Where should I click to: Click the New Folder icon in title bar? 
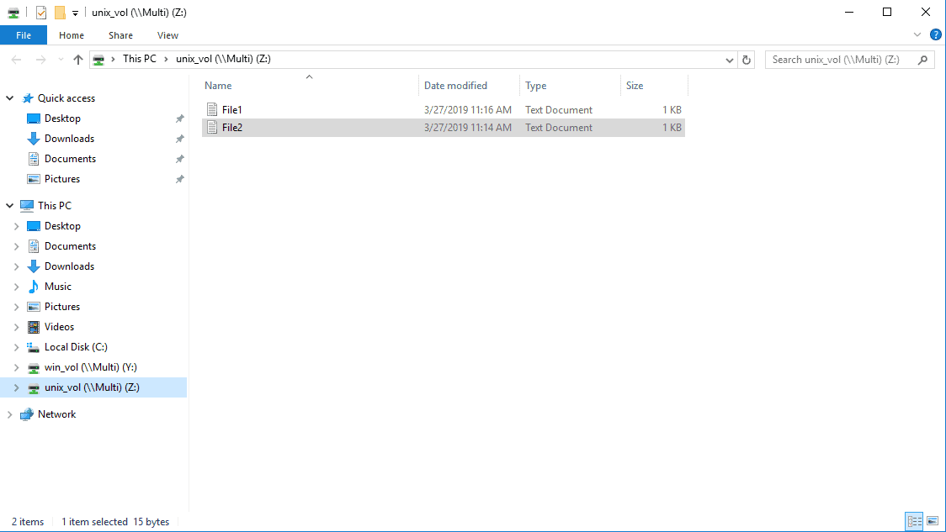[59, 13]
